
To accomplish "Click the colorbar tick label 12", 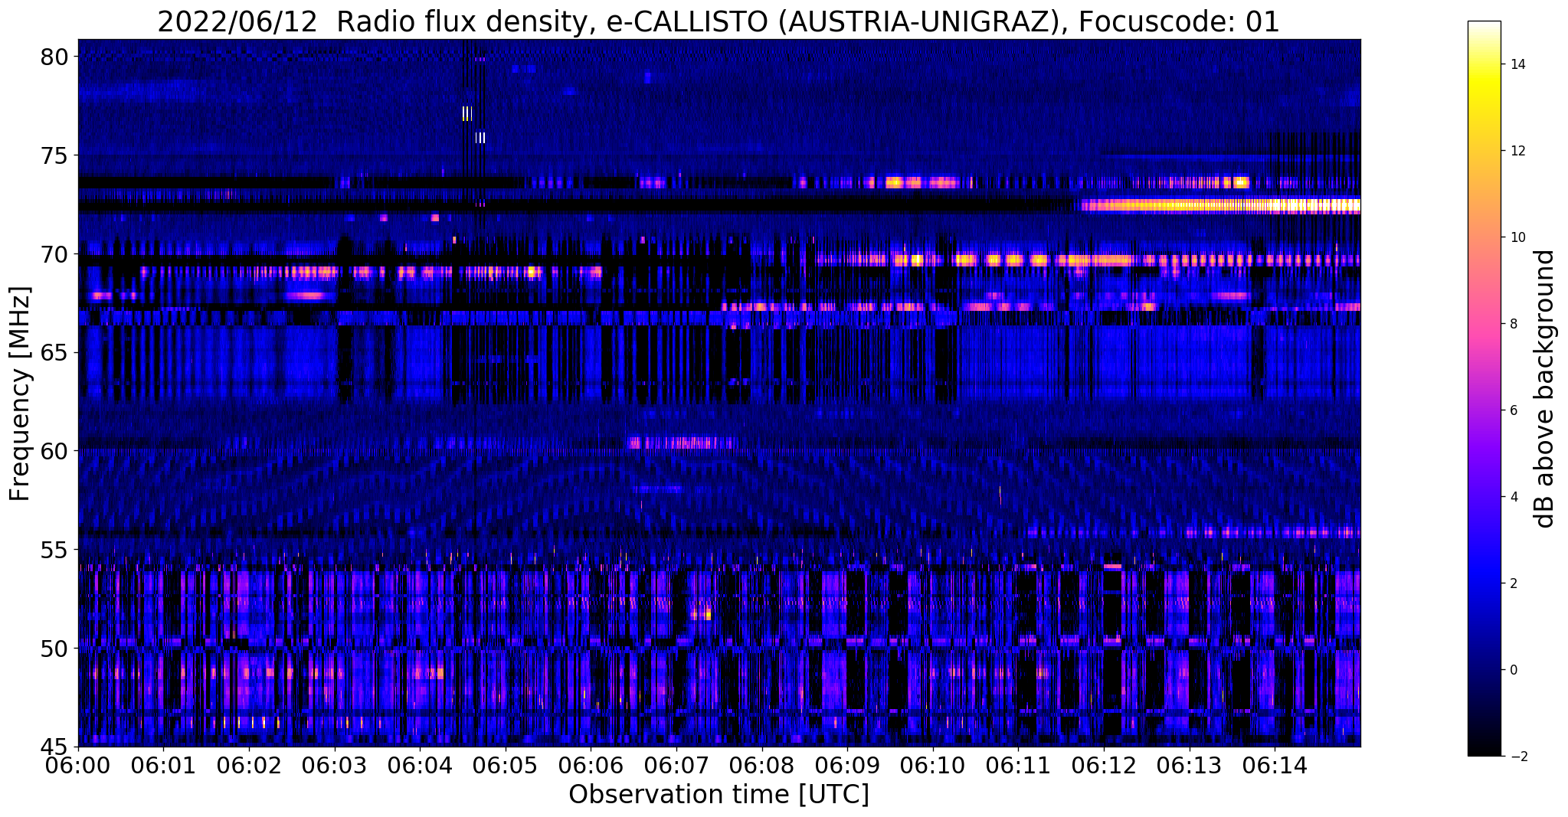I will click(1517, 151).
